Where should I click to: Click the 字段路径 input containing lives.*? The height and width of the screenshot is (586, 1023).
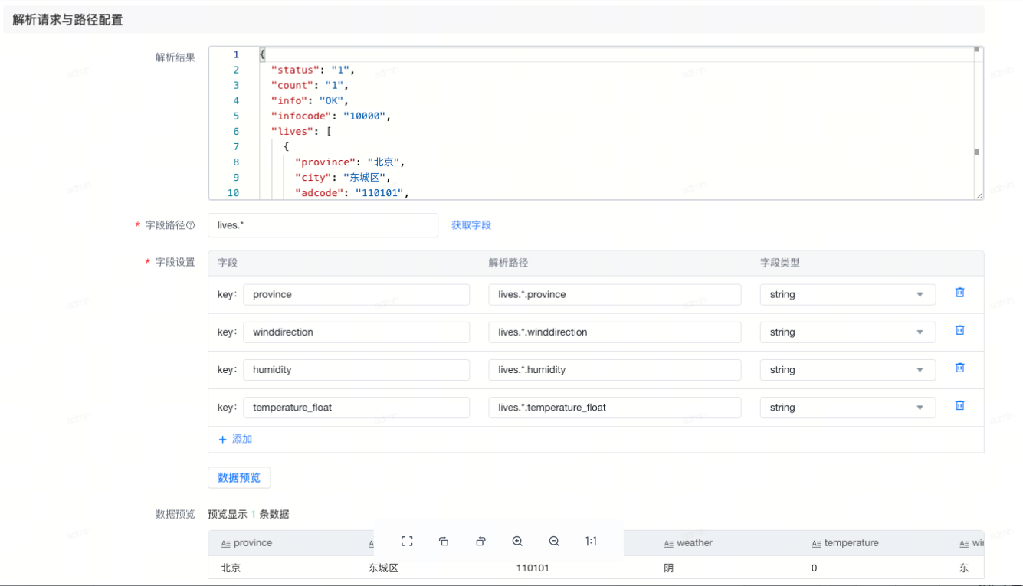pyautogui.click(x=323, y=226)
